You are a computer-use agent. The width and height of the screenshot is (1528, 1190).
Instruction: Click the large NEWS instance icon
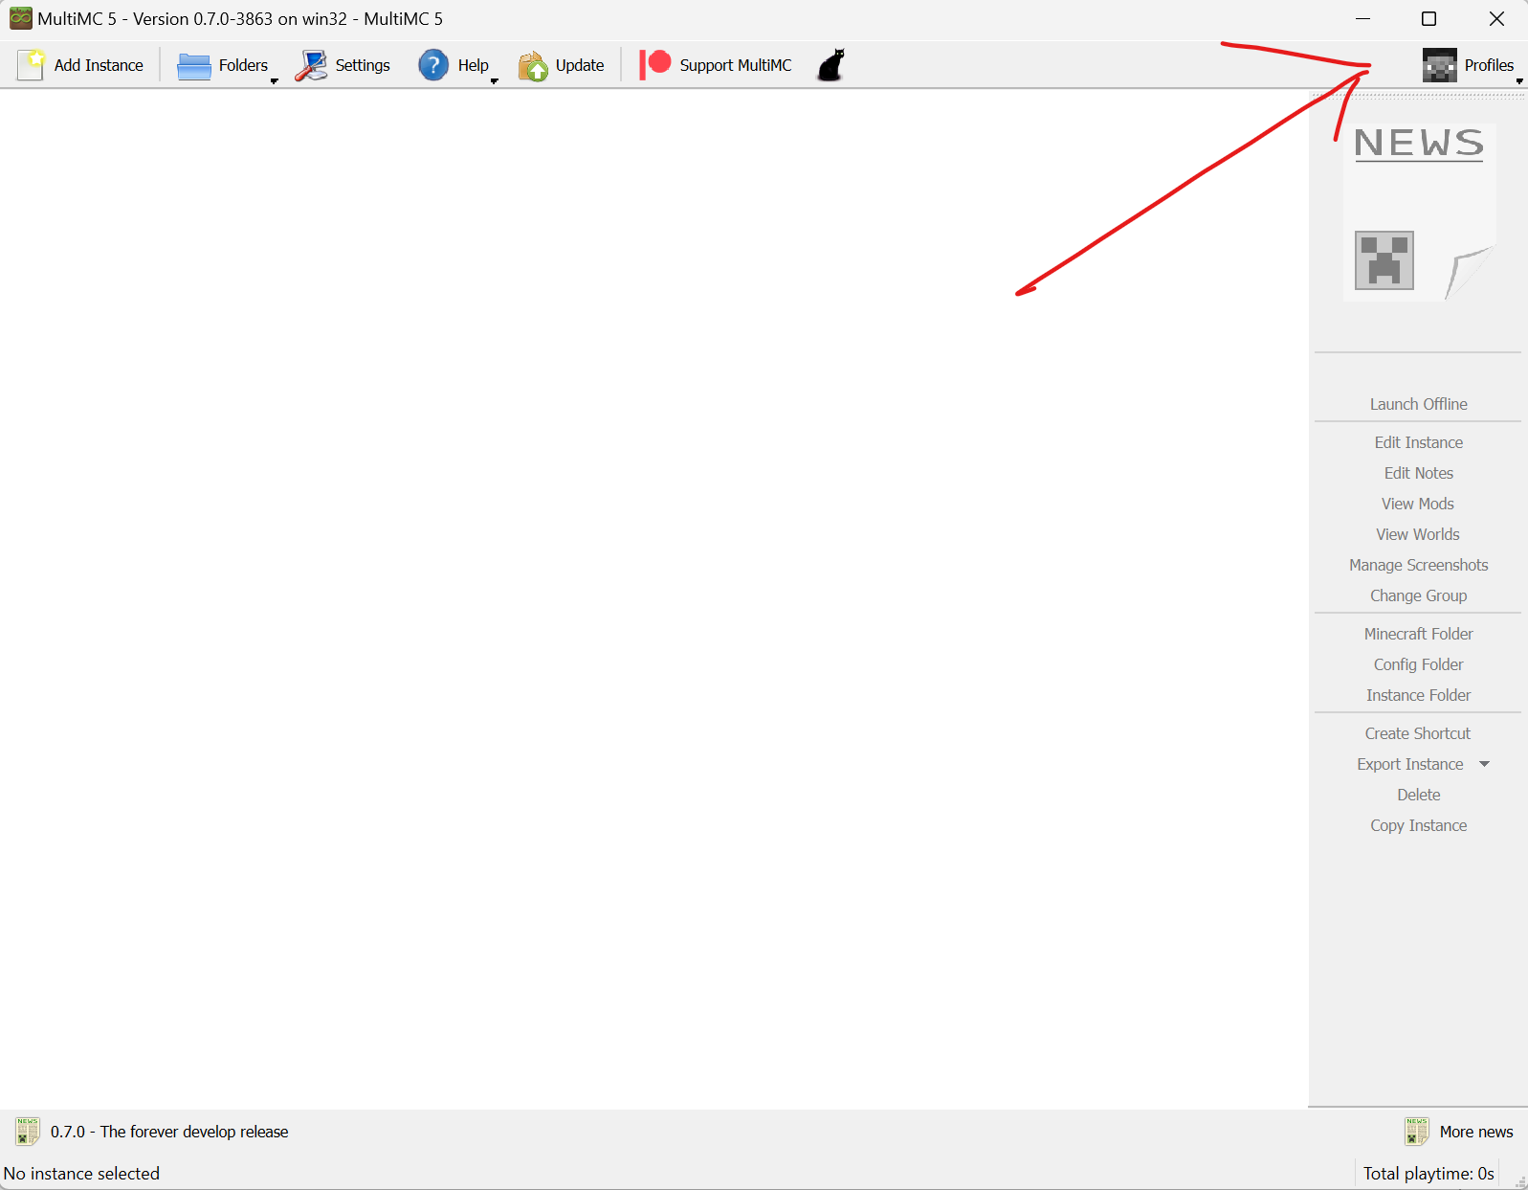(1419, 211)
